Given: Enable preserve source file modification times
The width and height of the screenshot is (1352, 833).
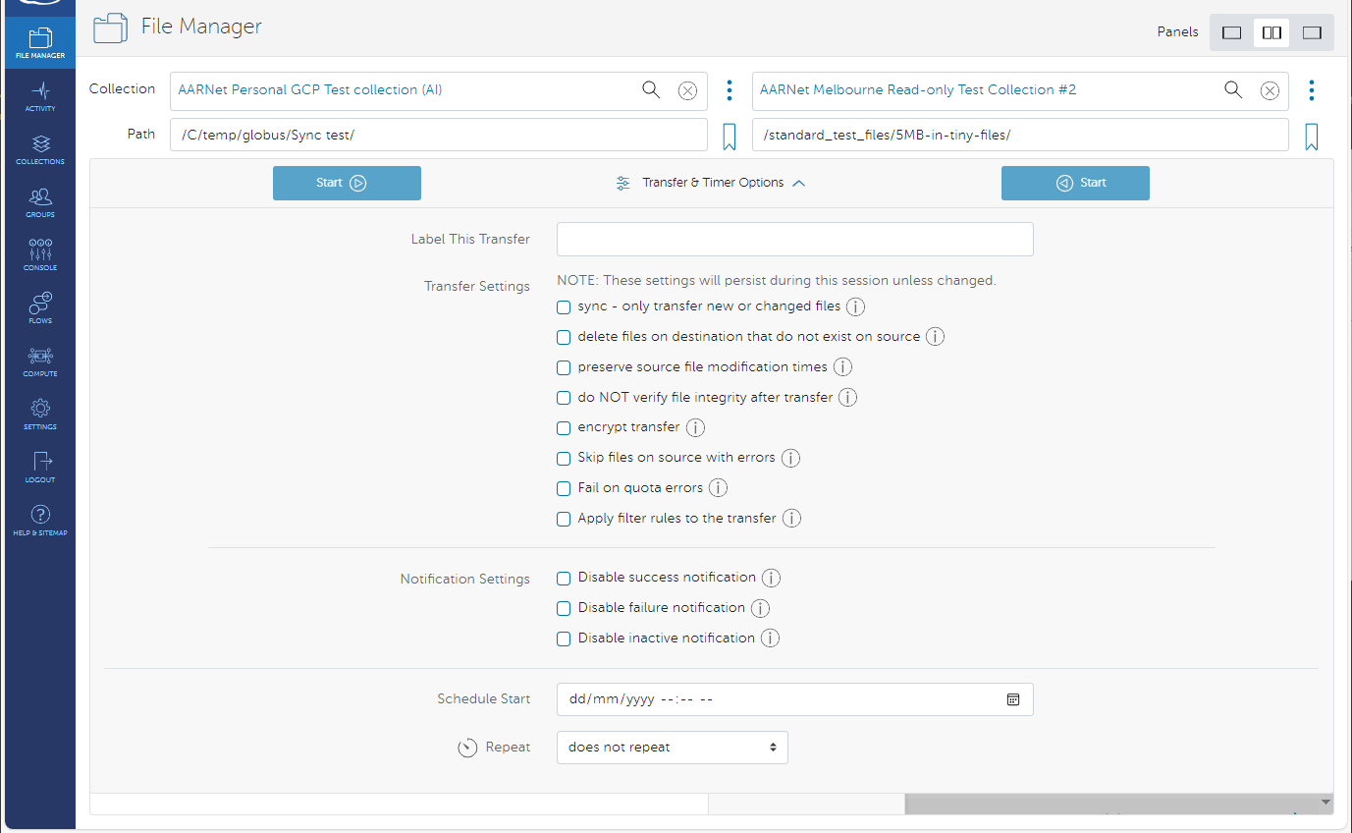Looking at the screenshot, I should click(x=564, y=368).
